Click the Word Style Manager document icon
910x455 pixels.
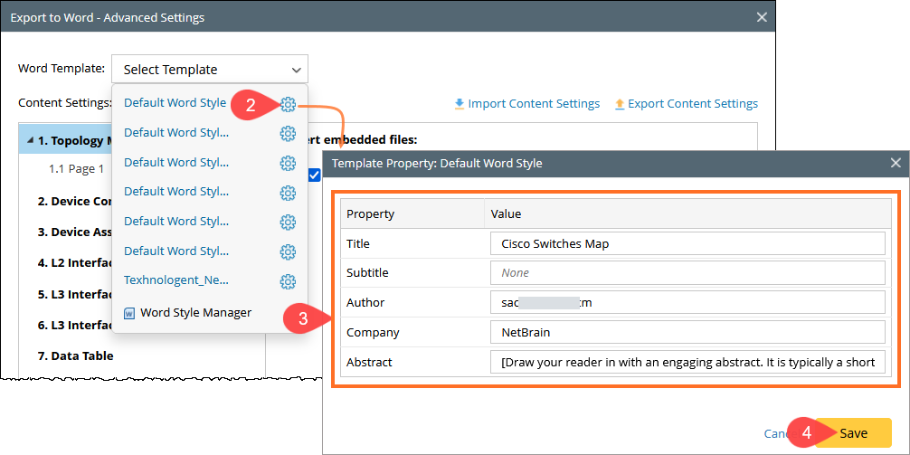128,313
